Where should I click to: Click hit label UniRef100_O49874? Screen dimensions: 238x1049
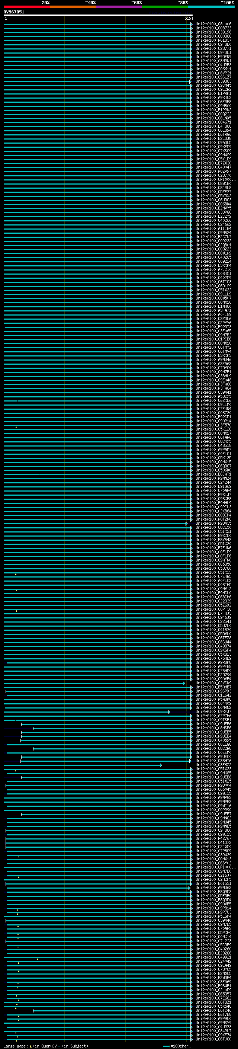(x=213, y=646)
